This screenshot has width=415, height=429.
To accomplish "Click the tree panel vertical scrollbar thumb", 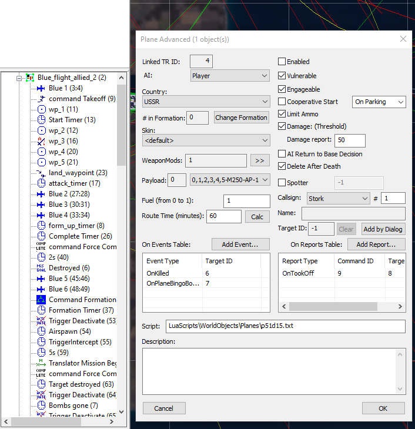I will 121,125.
